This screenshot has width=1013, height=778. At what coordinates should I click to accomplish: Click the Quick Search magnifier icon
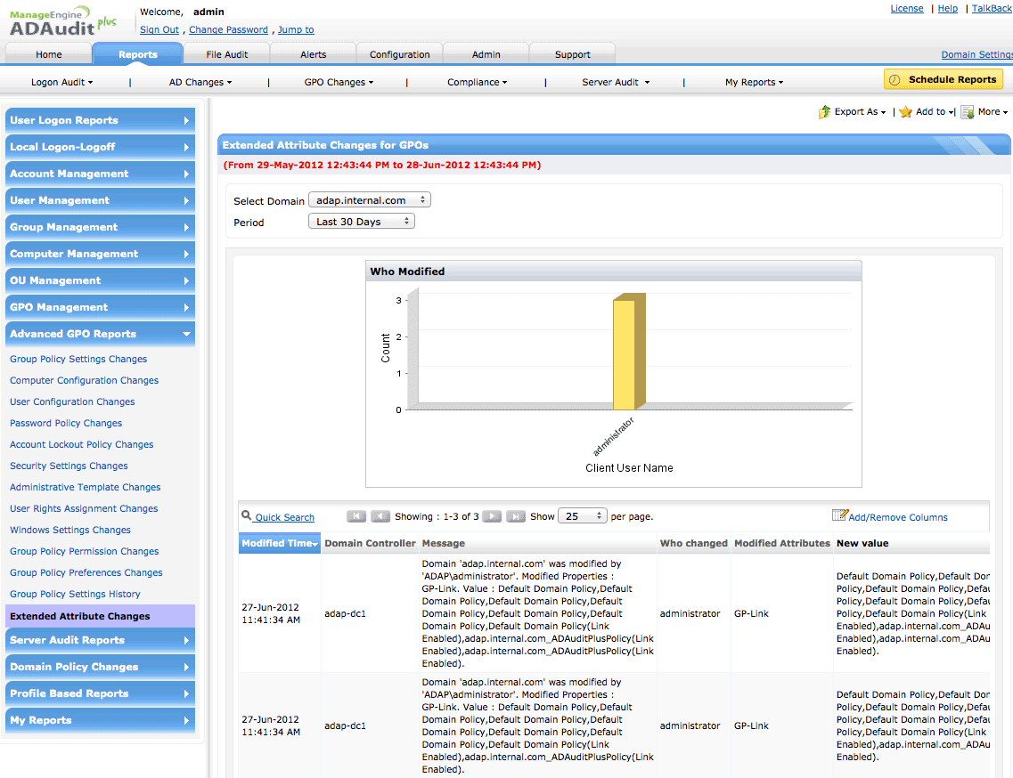[x=247, y=515]
